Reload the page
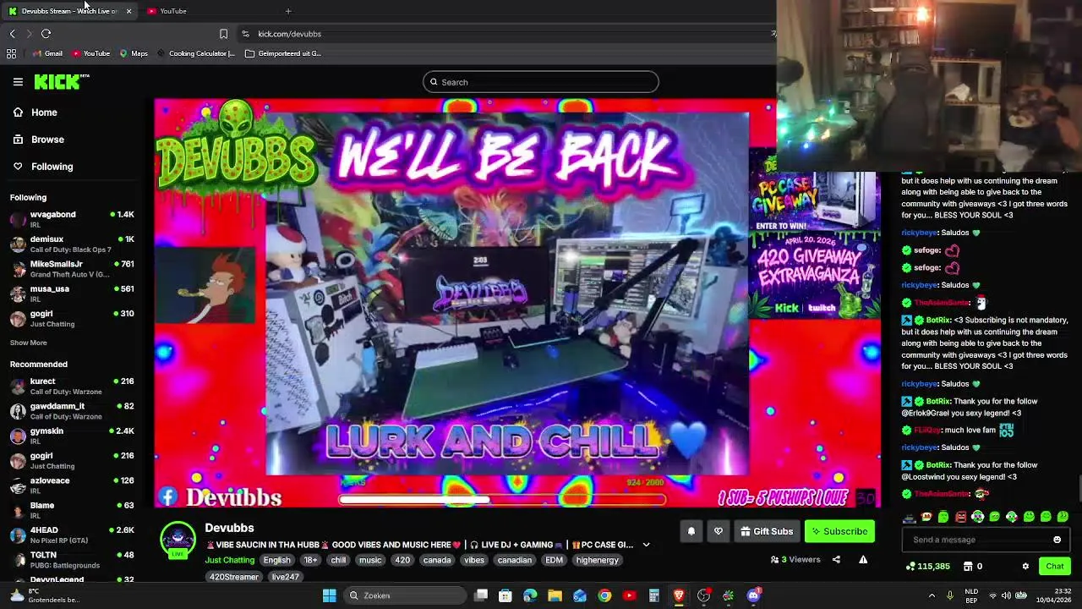This screenshot has height=609, width=1082. (x=46, y=34)
